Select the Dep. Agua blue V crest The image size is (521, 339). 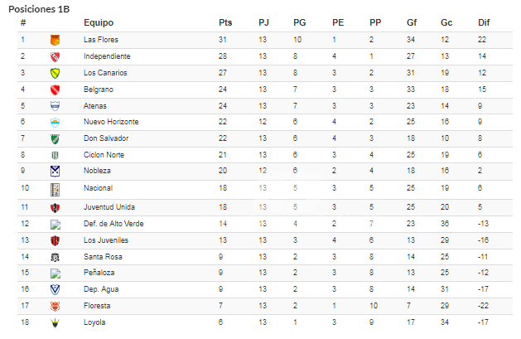click(x=55, y=290)
